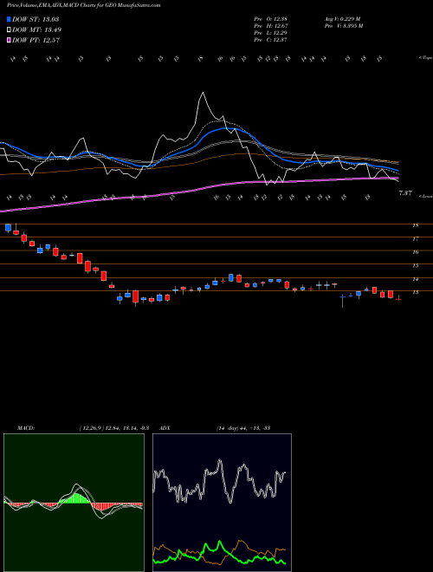Click the 'MACD:' panel heading
The height and width of the screenshot is (572, 433).
click(26, 428)
